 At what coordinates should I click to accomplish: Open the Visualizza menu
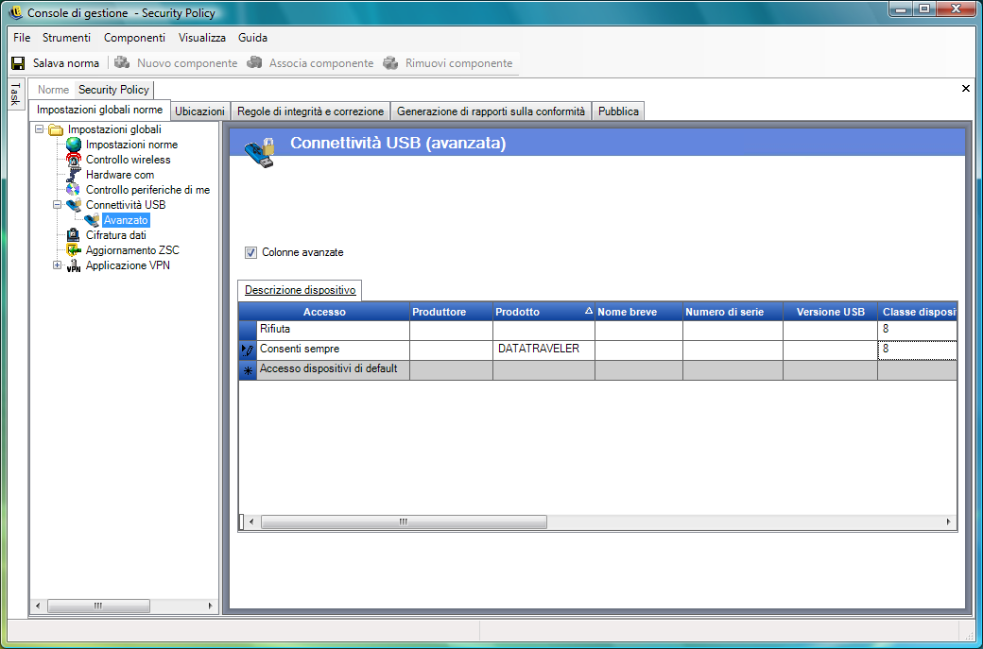coord(202,38)
